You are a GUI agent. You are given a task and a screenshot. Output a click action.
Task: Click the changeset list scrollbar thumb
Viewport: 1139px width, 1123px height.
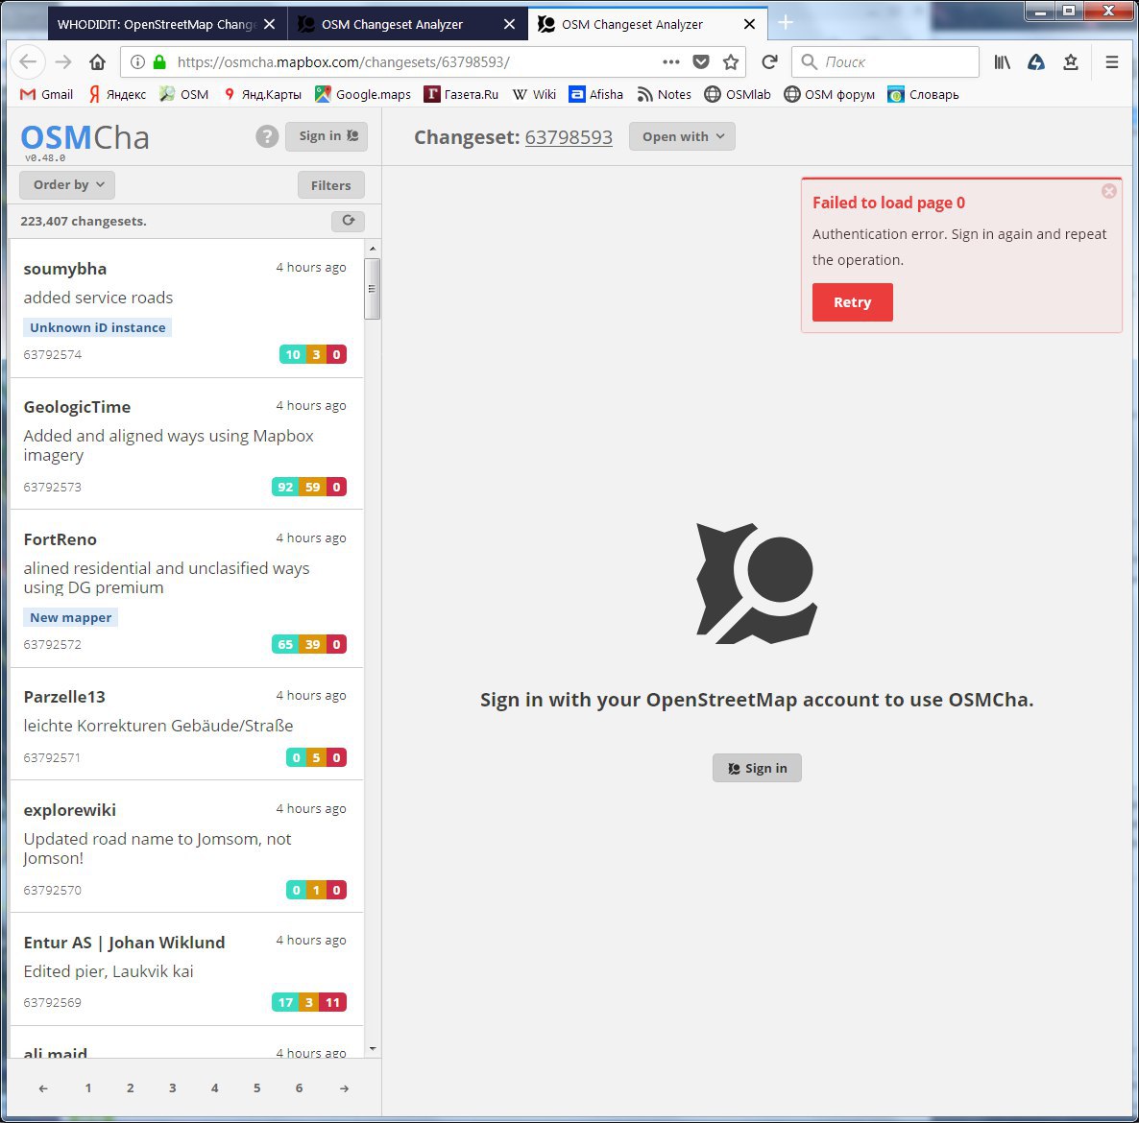click(x=372, y=288)
